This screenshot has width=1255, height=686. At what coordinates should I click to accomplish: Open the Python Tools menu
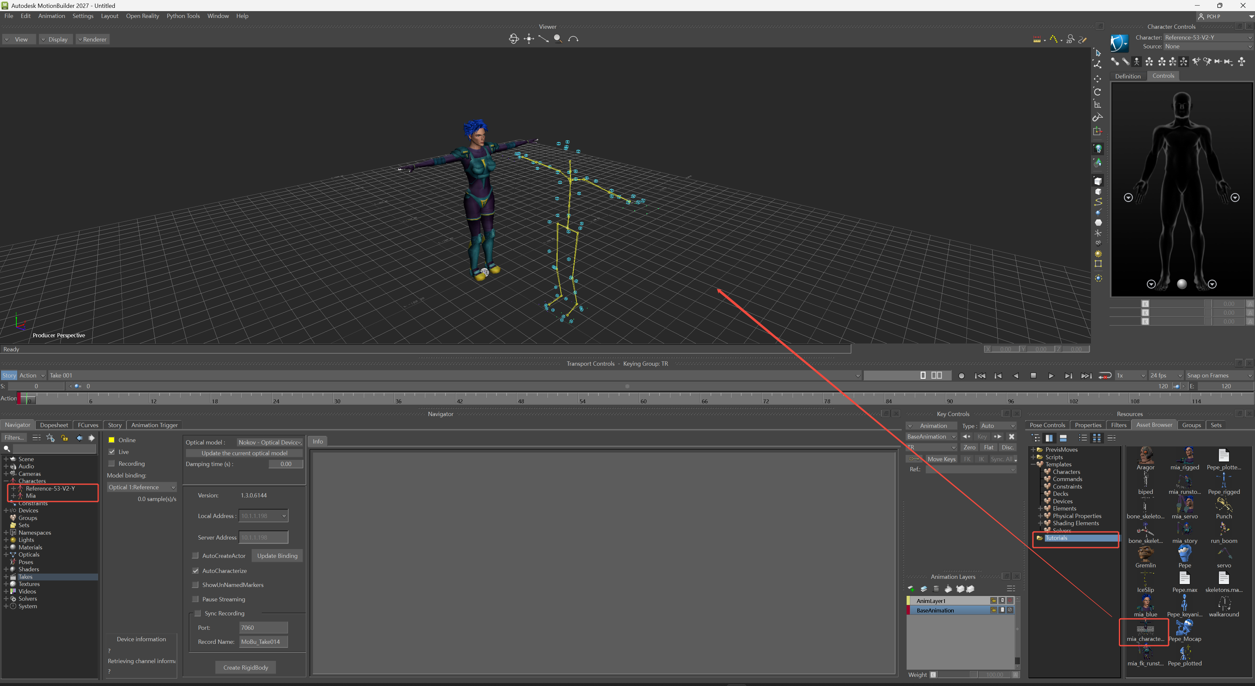[x=183, y=16]
